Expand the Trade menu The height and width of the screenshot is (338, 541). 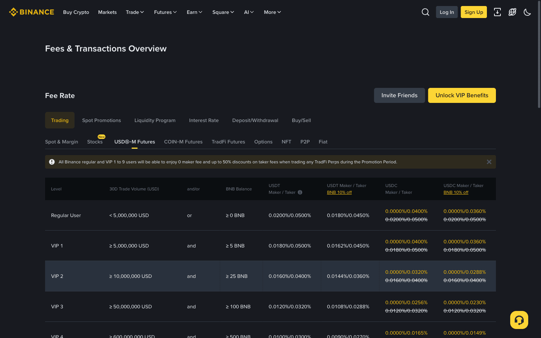(135, 12)
